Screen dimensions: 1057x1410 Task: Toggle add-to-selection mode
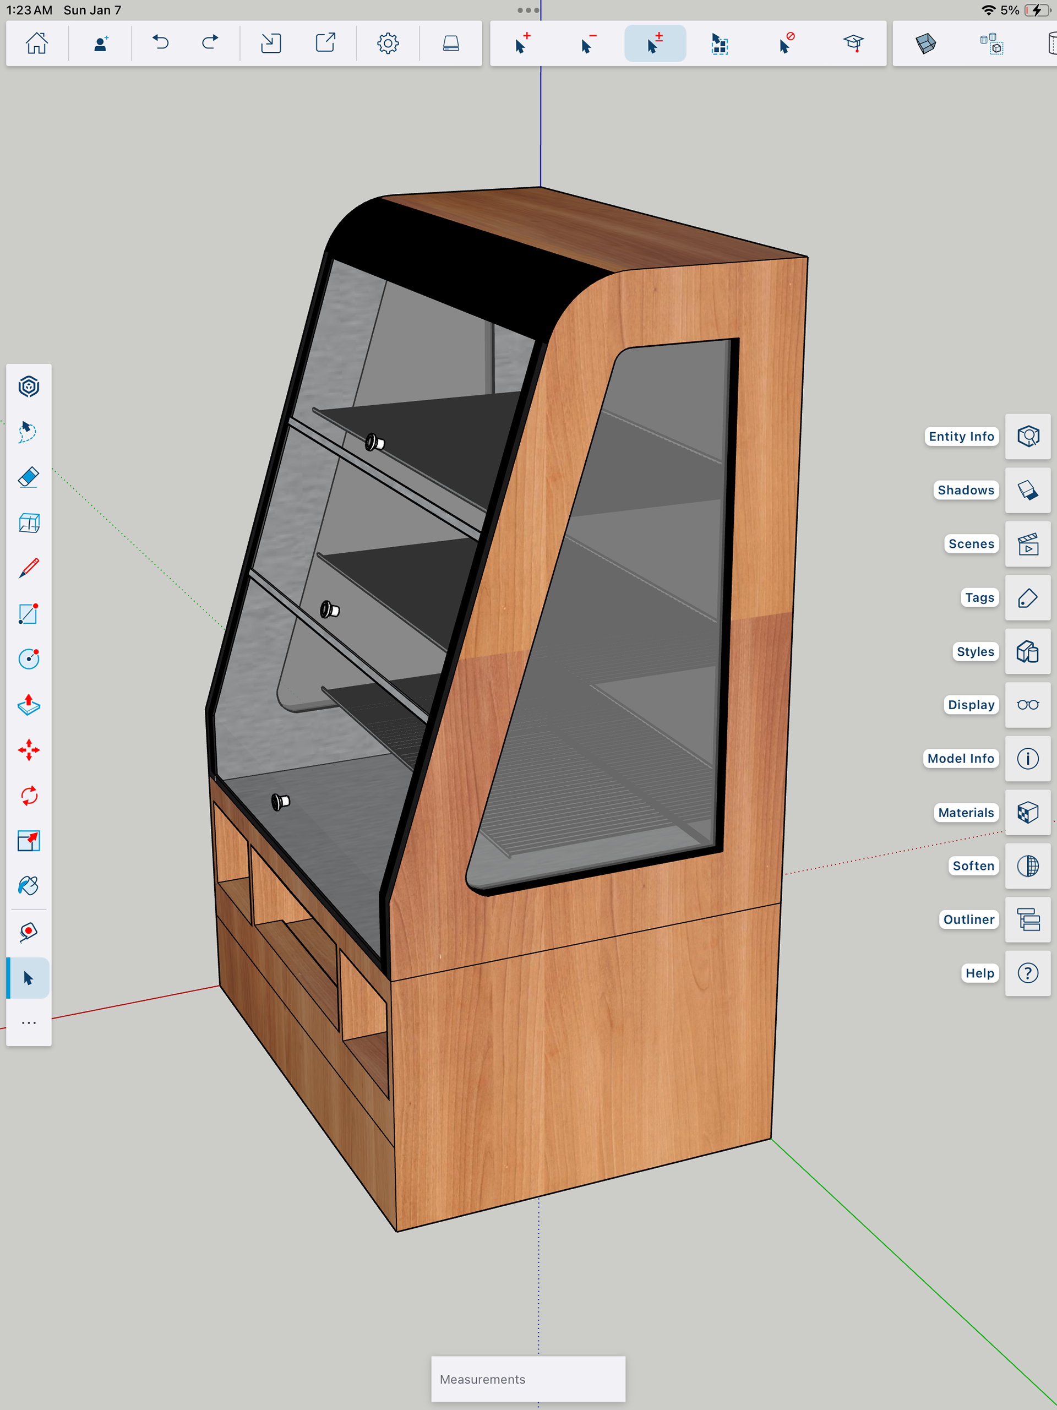click(x=522, y=43)
